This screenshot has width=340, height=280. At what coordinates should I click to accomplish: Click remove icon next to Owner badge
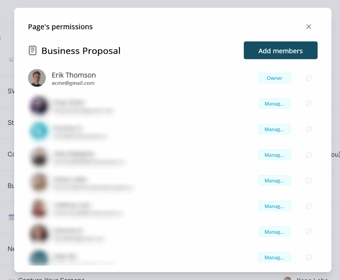click(308, 78)
